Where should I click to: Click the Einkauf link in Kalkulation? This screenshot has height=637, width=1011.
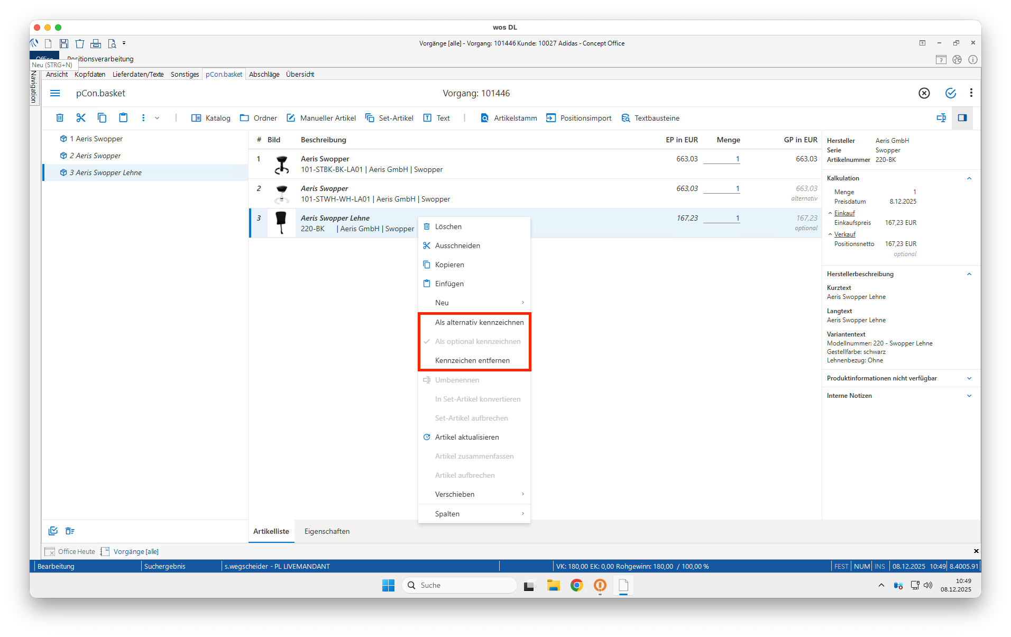click(x=844, y=213)
